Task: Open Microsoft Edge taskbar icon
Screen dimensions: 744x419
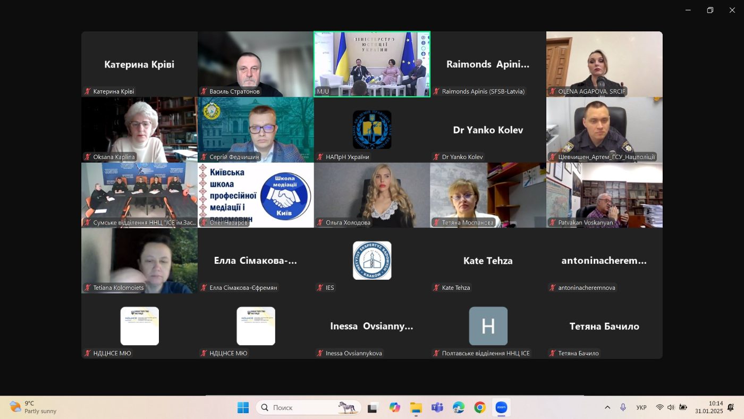Action: [x=459, y=407]
